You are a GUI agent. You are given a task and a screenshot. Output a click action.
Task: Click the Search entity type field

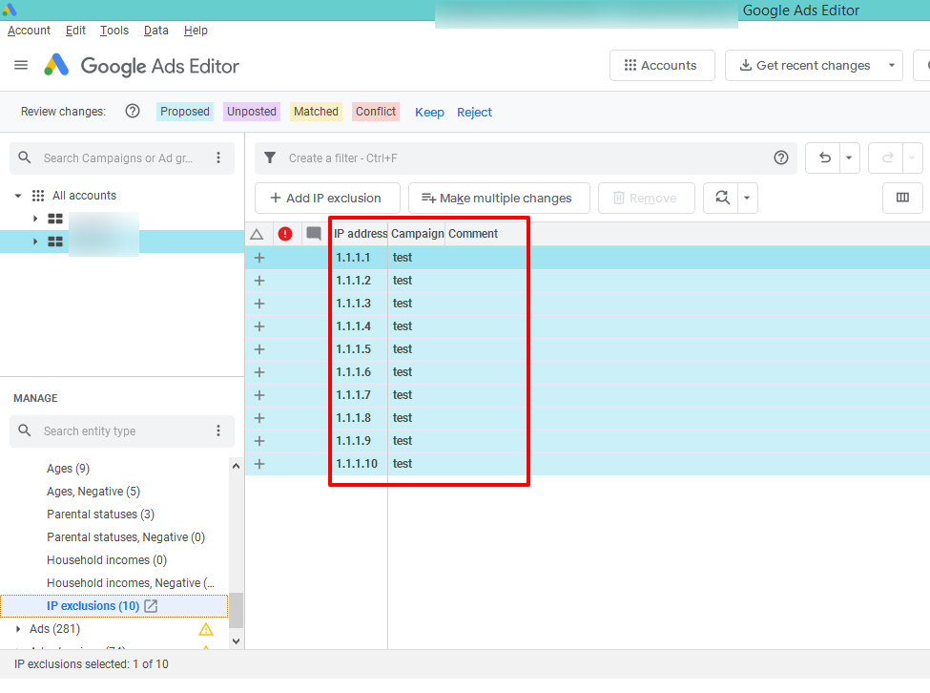tap(121, 431)
